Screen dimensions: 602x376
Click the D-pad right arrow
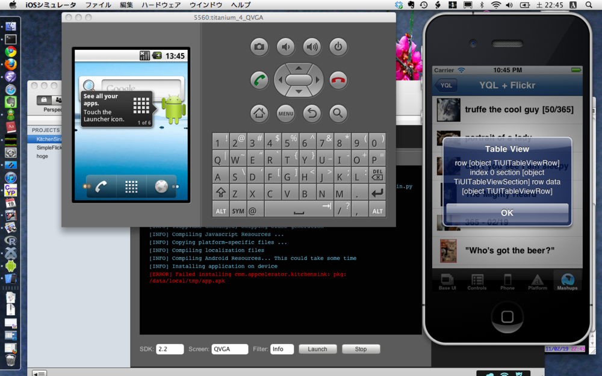pos(317,80)
